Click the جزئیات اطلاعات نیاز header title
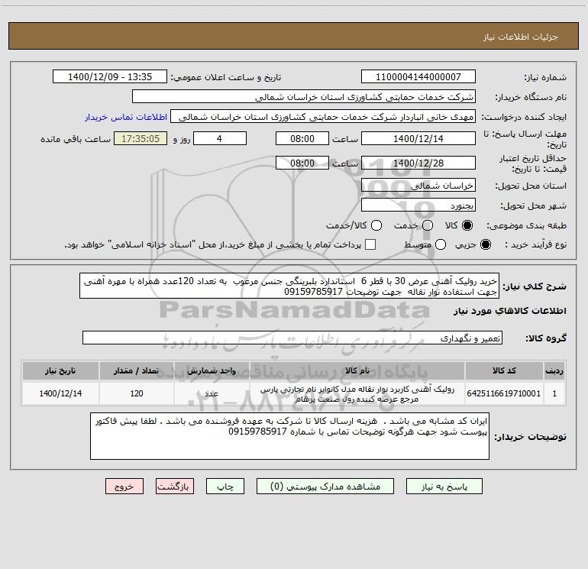The width and height of the screenshot is (588, 569). [x=521, y=37]
